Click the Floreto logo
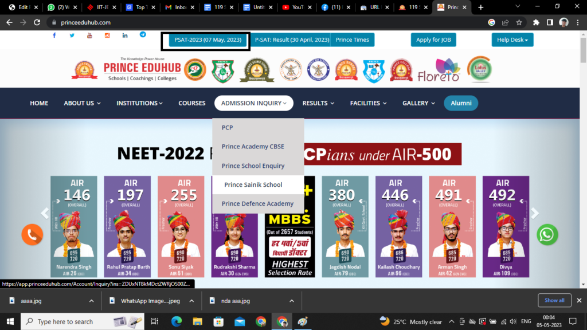The height and width of the screenshot is (330, 587). point(439,70)
